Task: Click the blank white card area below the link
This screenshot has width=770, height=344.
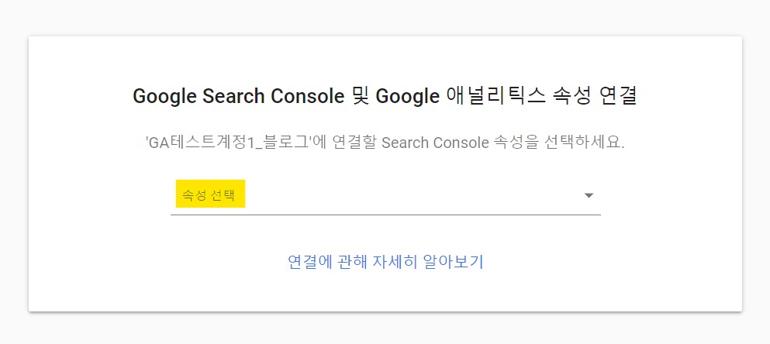Action: coord(385,292)
